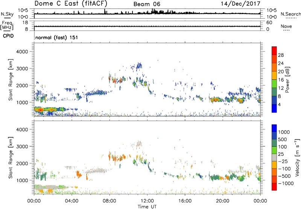
Task: Click the '18' frequency scale value
Action: click(25, 23)
